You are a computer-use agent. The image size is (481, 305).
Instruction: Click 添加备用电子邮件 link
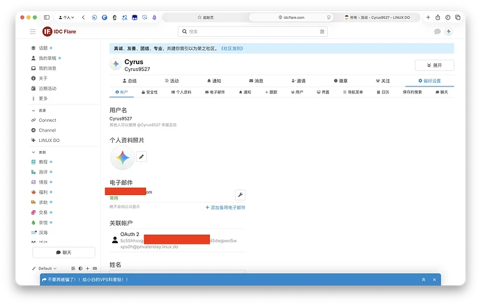[225, 208]
